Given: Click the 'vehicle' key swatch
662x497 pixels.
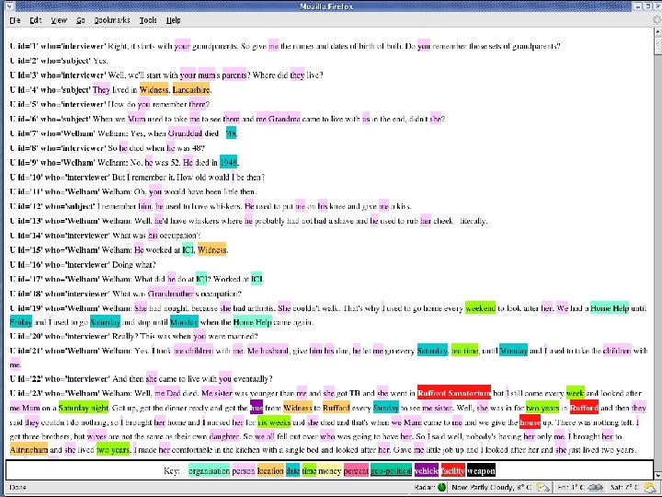Looking at the screenshot, I should [427, 470].
